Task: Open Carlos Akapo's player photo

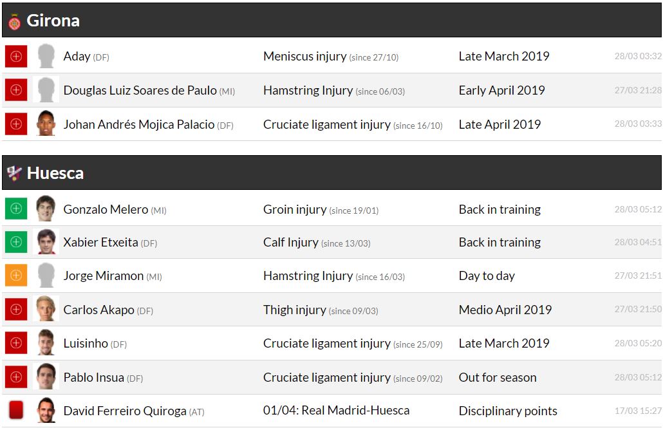Action: click(x=46, y=310)
